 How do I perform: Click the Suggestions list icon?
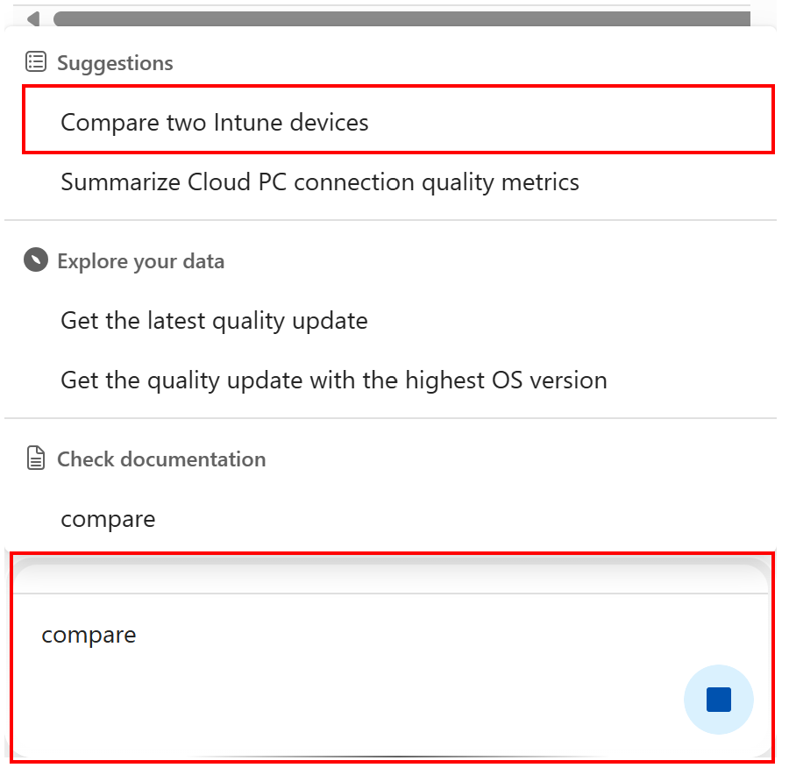35,61
